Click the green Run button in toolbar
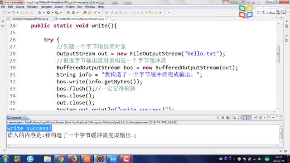 click(48, 13)
